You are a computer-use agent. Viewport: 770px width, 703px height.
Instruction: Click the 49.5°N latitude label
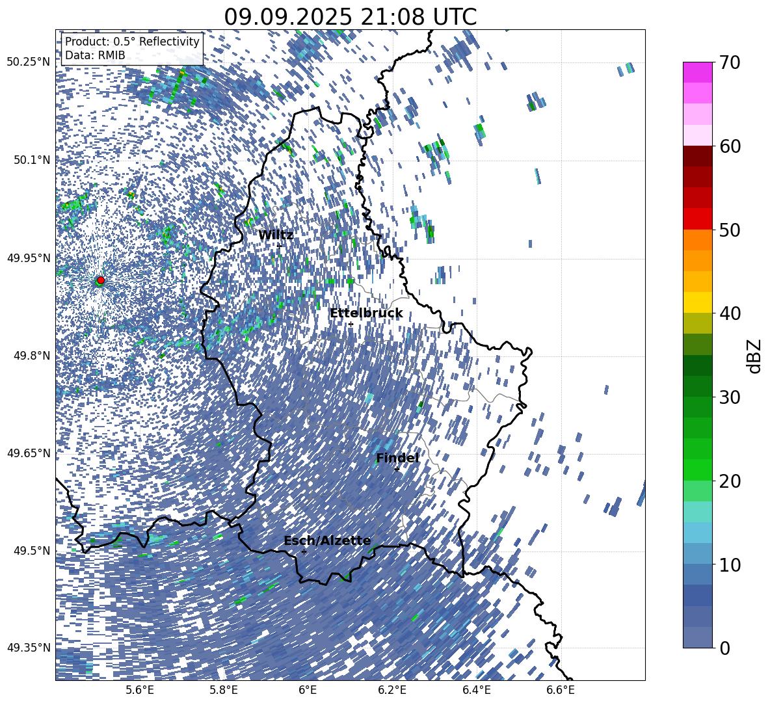[31, 550]
